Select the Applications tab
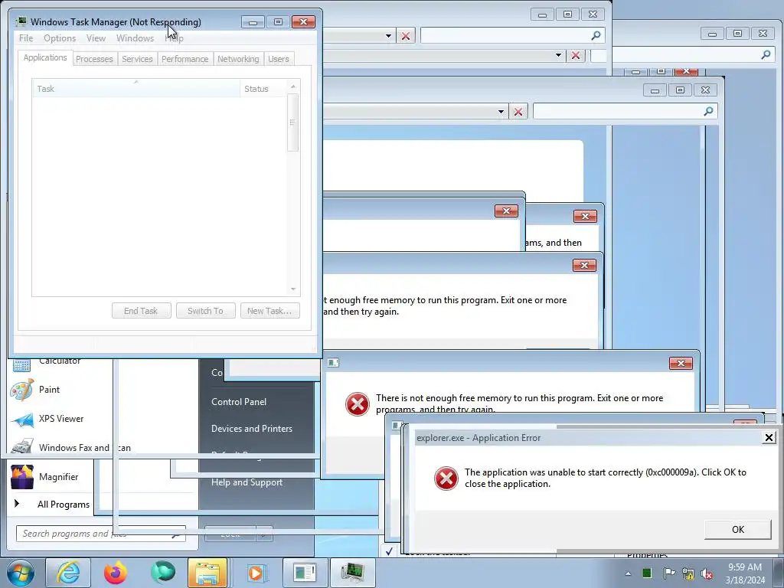The height and width of the screenshot is (588, 784). coord(45,57)
